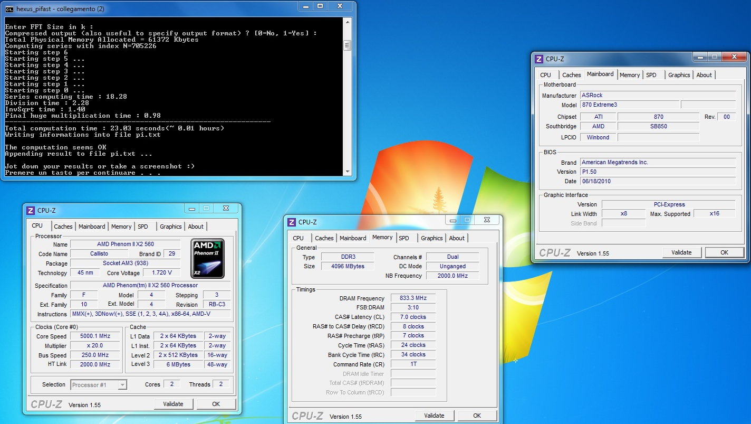The width and height of the screenshot is (751, 424).
Task: Minimize the CPU-Z window showing Memory timings
Action: point(453,220)
